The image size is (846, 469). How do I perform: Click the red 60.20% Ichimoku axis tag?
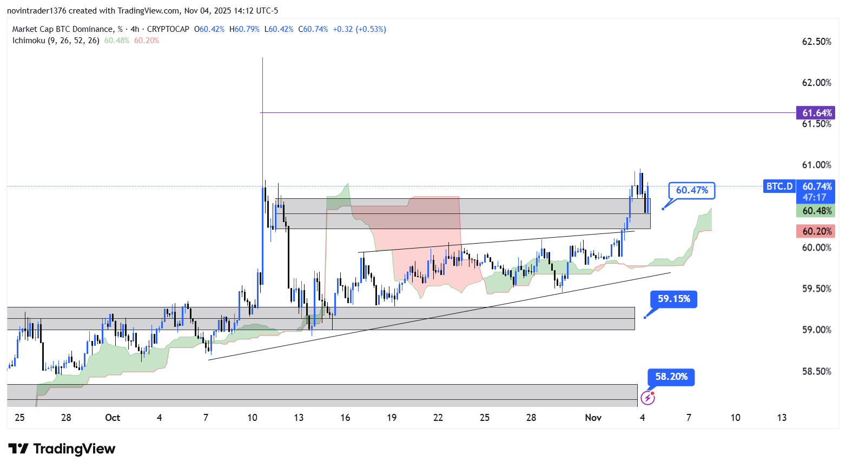coord(816,231)
